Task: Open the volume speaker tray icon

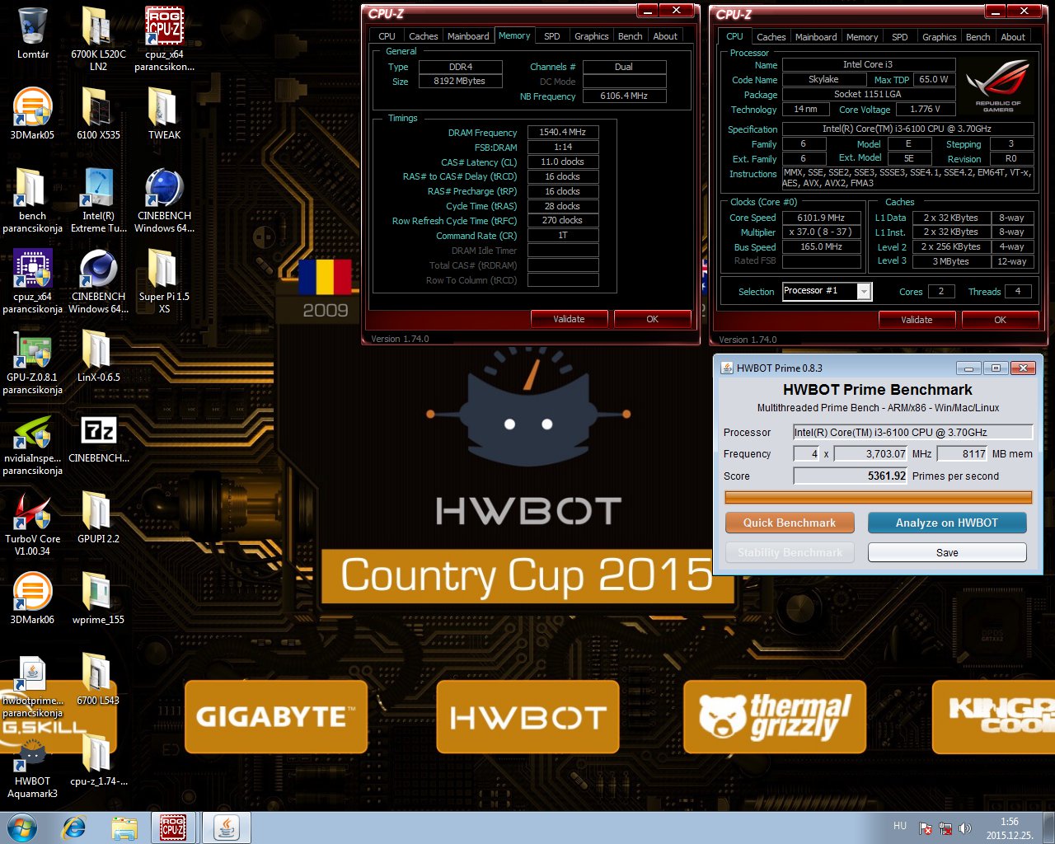Action: tap(965, 828)
